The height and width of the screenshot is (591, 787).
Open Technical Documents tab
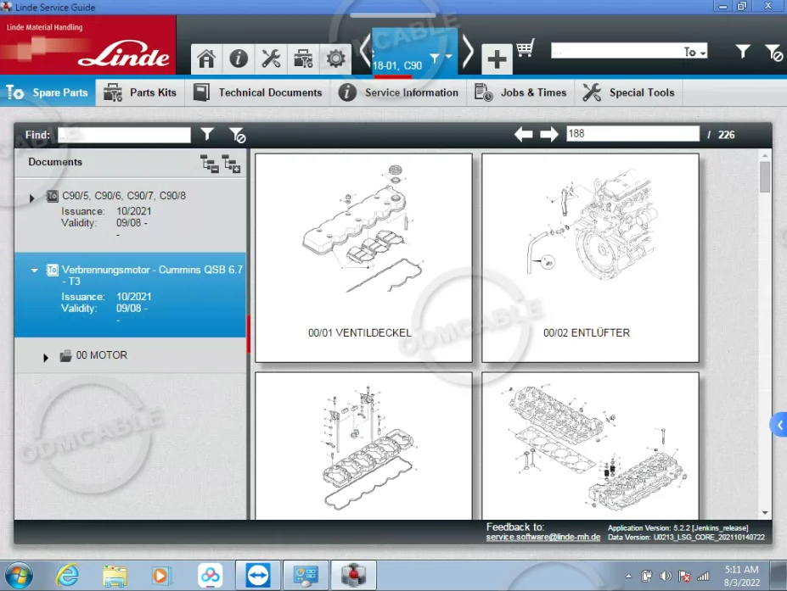tap(257, 92)
